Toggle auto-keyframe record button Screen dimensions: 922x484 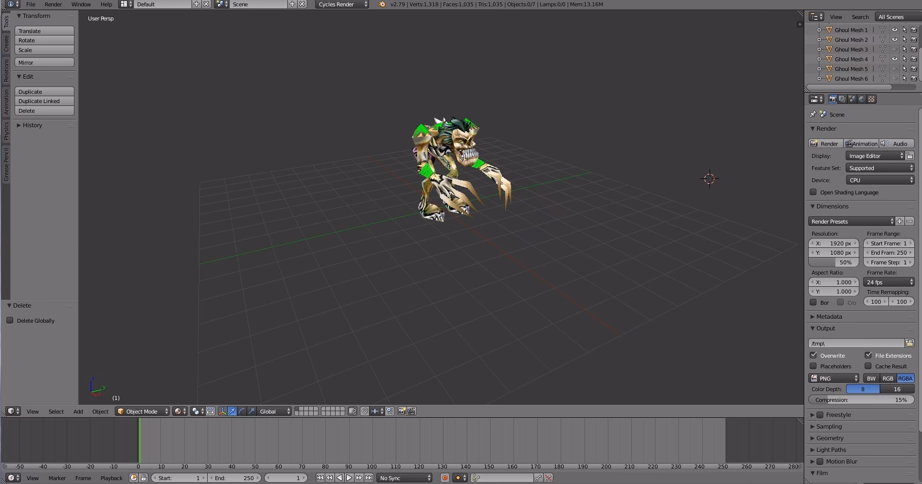444,478
